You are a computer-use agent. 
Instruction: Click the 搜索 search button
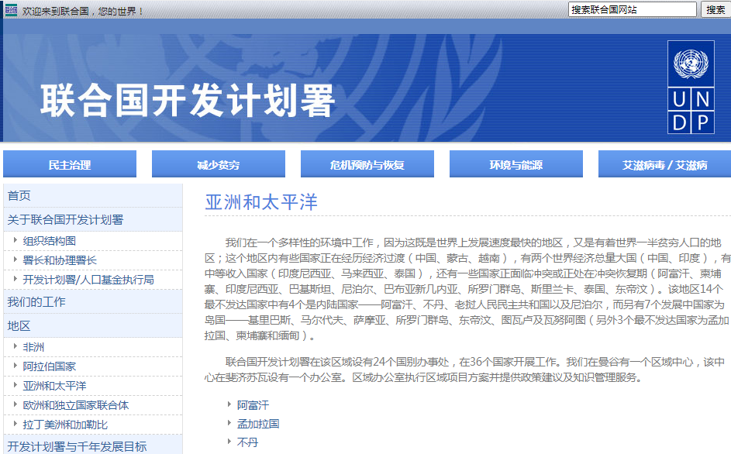715,9
